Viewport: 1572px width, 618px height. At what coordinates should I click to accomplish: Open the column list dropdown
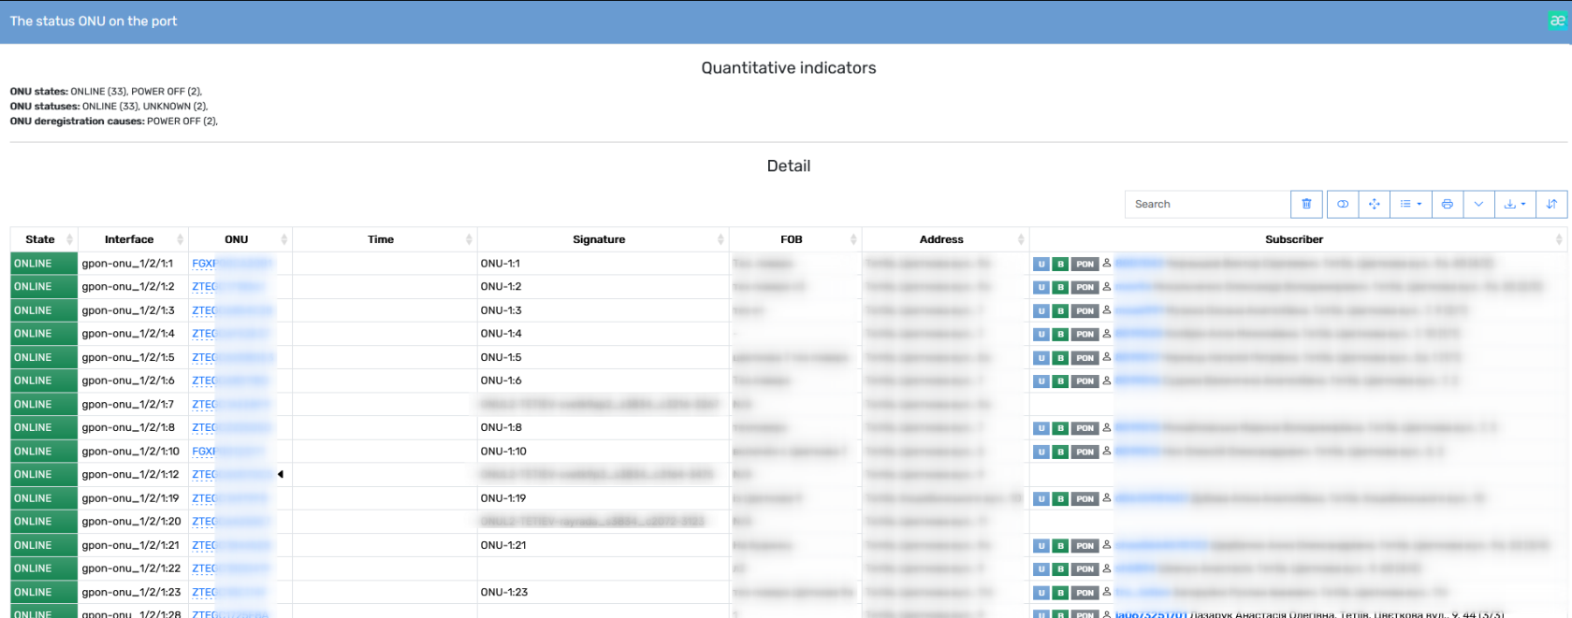point(1410,204)
